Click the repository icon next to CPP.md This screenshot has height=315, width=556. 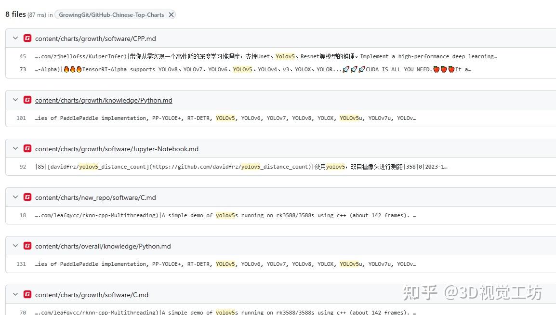[27, 38]
